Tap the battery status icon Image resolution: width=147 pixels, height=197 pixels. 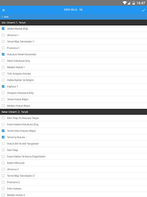pos(134,3)
